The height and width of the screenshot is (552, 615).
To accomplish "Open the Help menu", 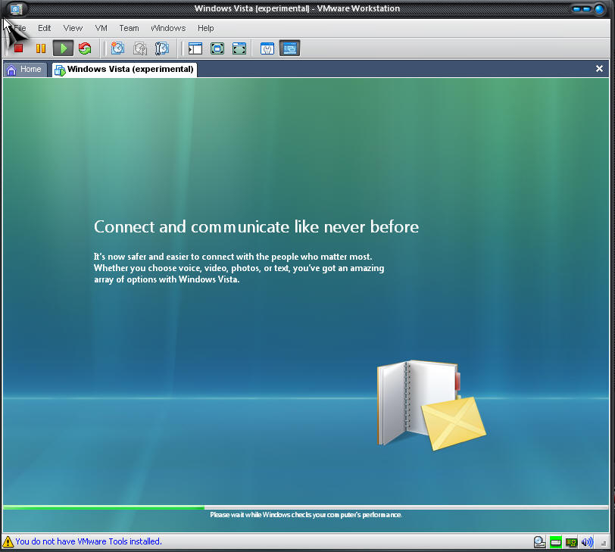I will (x=205, y=28).
